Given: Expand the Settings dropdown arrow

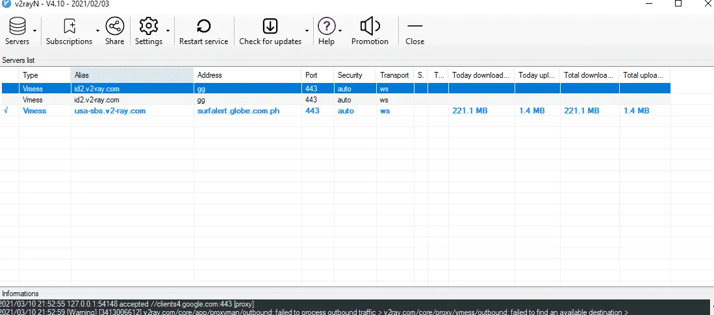Looking at the screenshot, I should 168,31.
